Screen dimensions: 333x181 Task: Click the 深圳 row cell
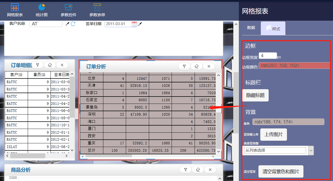tap(92, 114)
